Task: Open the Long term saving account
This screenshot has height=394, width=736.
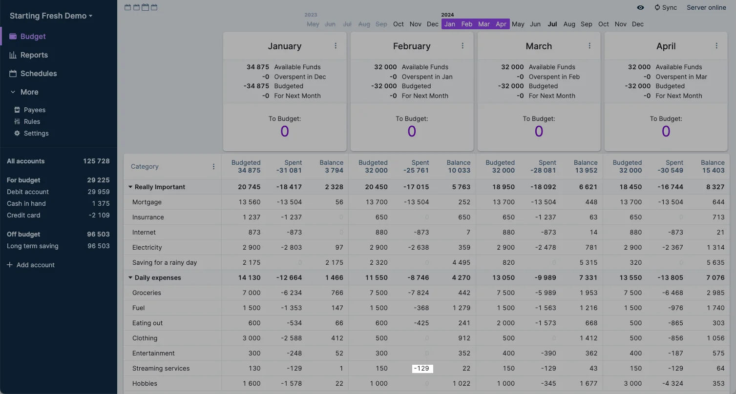Action: pyautogui.click(x=32, y=246)
